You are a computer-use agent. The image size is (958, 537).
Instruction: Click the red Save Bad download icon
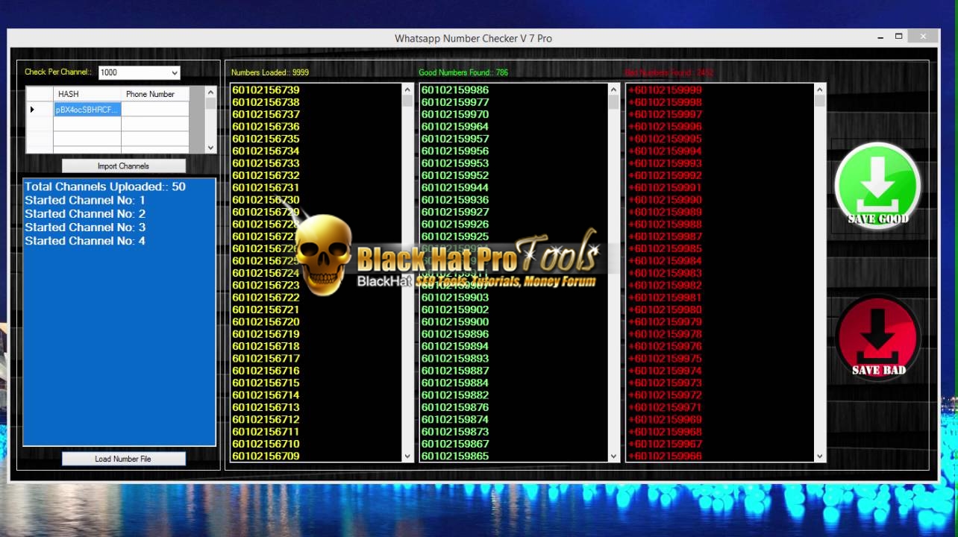coord(878,336)
